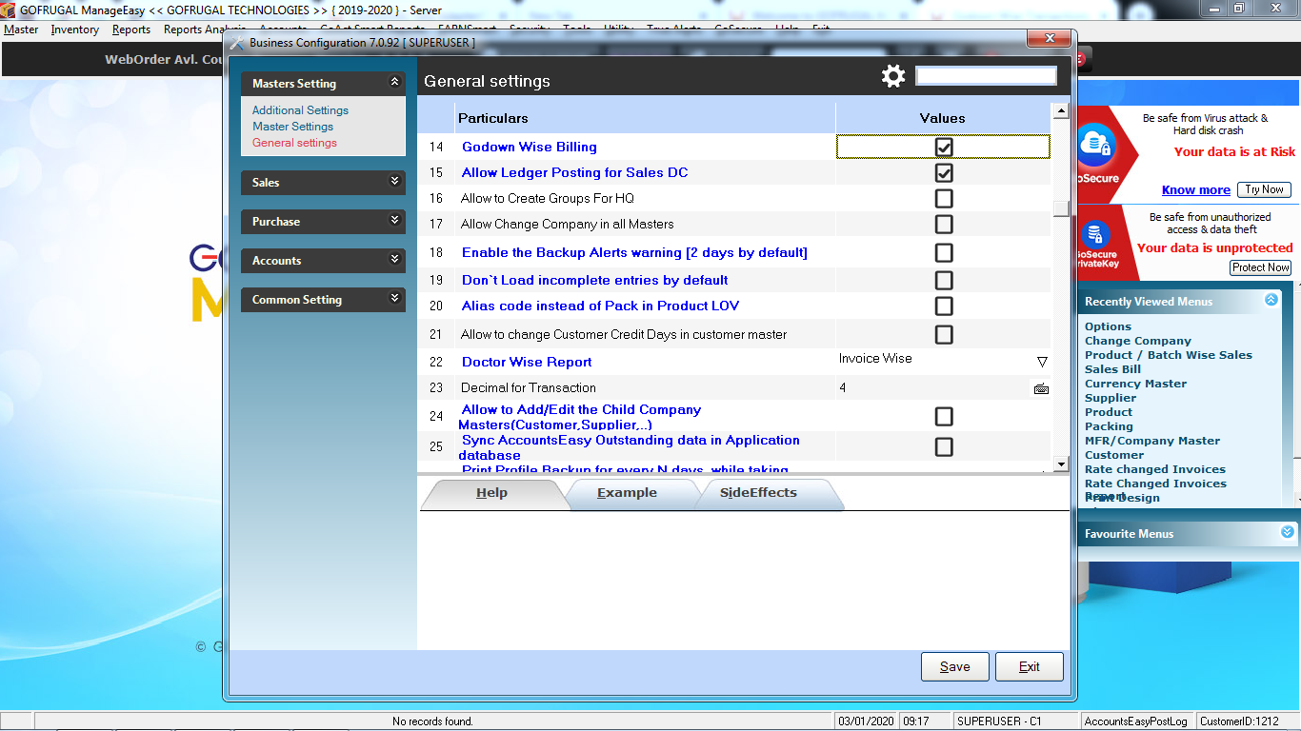
Task: Expand the Purchase settings section
Action: point(395,220)
